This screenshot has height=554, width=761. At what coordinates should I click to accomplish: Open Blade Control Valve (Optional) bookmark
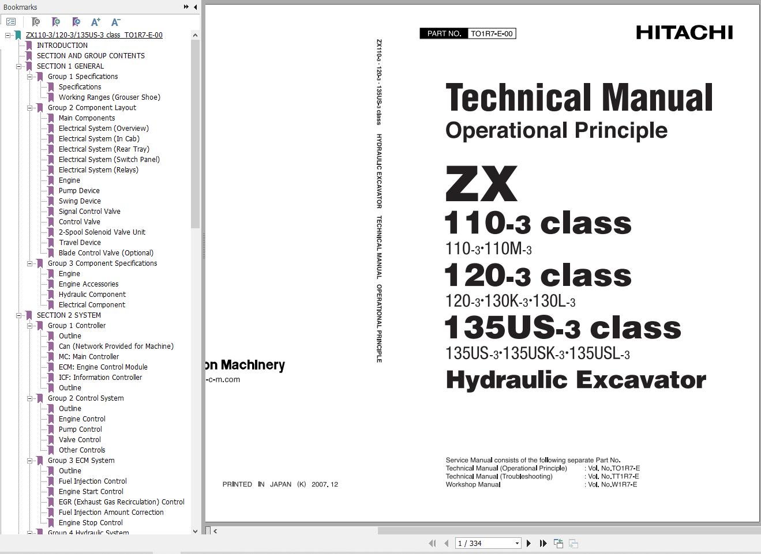(x=106, y=253)
